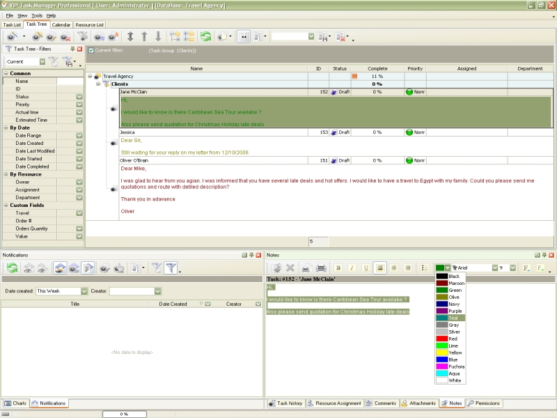
Task: Sort by the Priority column header
Action: coord(415,68)
